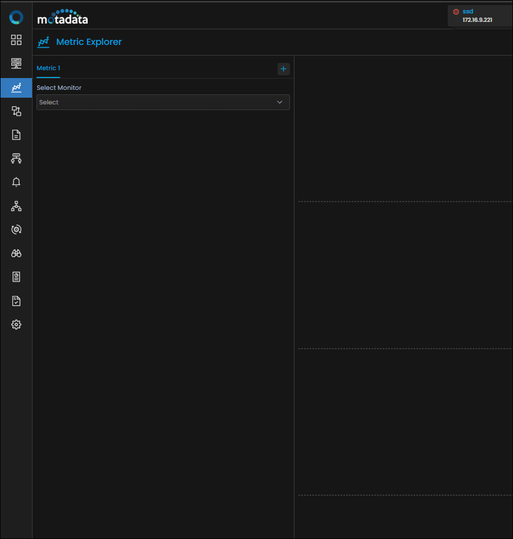Open the dashboard grid icon in sidebar

[x=16, y=40]
